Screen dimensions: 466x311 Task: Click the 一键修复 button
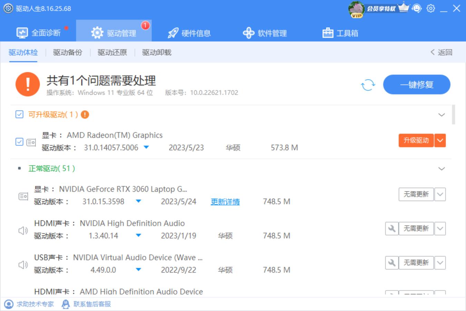pyautogui.click(x=416, y=84)
